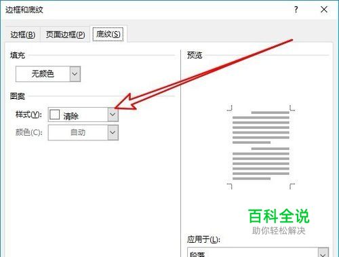Click the paragraph preview thumbnail
The width and height of the screenshot is (339, 257).
click(261, 147)
